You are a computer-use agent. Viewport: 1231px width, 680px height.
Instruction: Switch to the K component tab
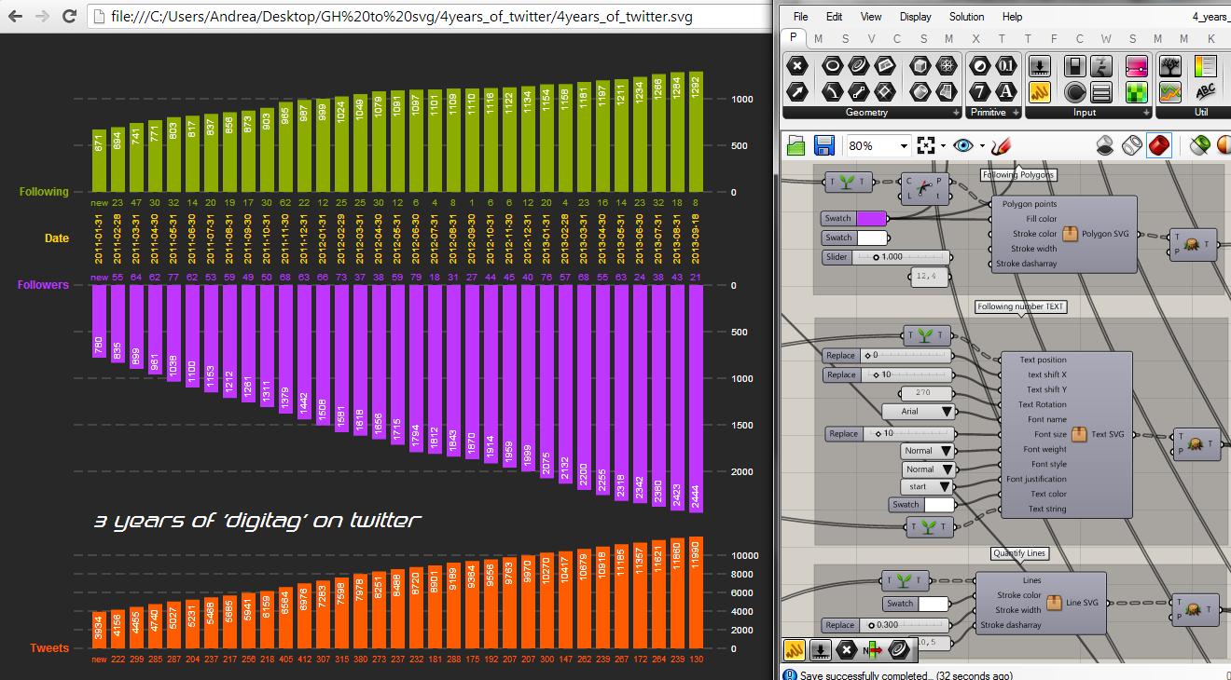(x=1211, y=38)
